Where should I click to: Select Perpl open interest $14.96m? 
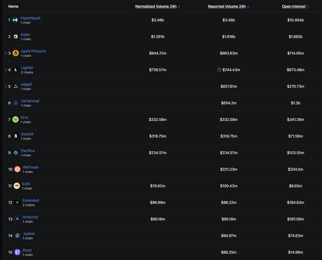(295, 252)
